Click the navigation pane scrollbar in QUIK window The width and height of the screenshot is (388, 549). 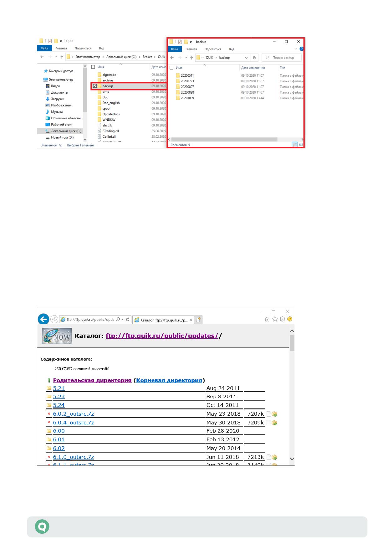click(x=85, y=90)
